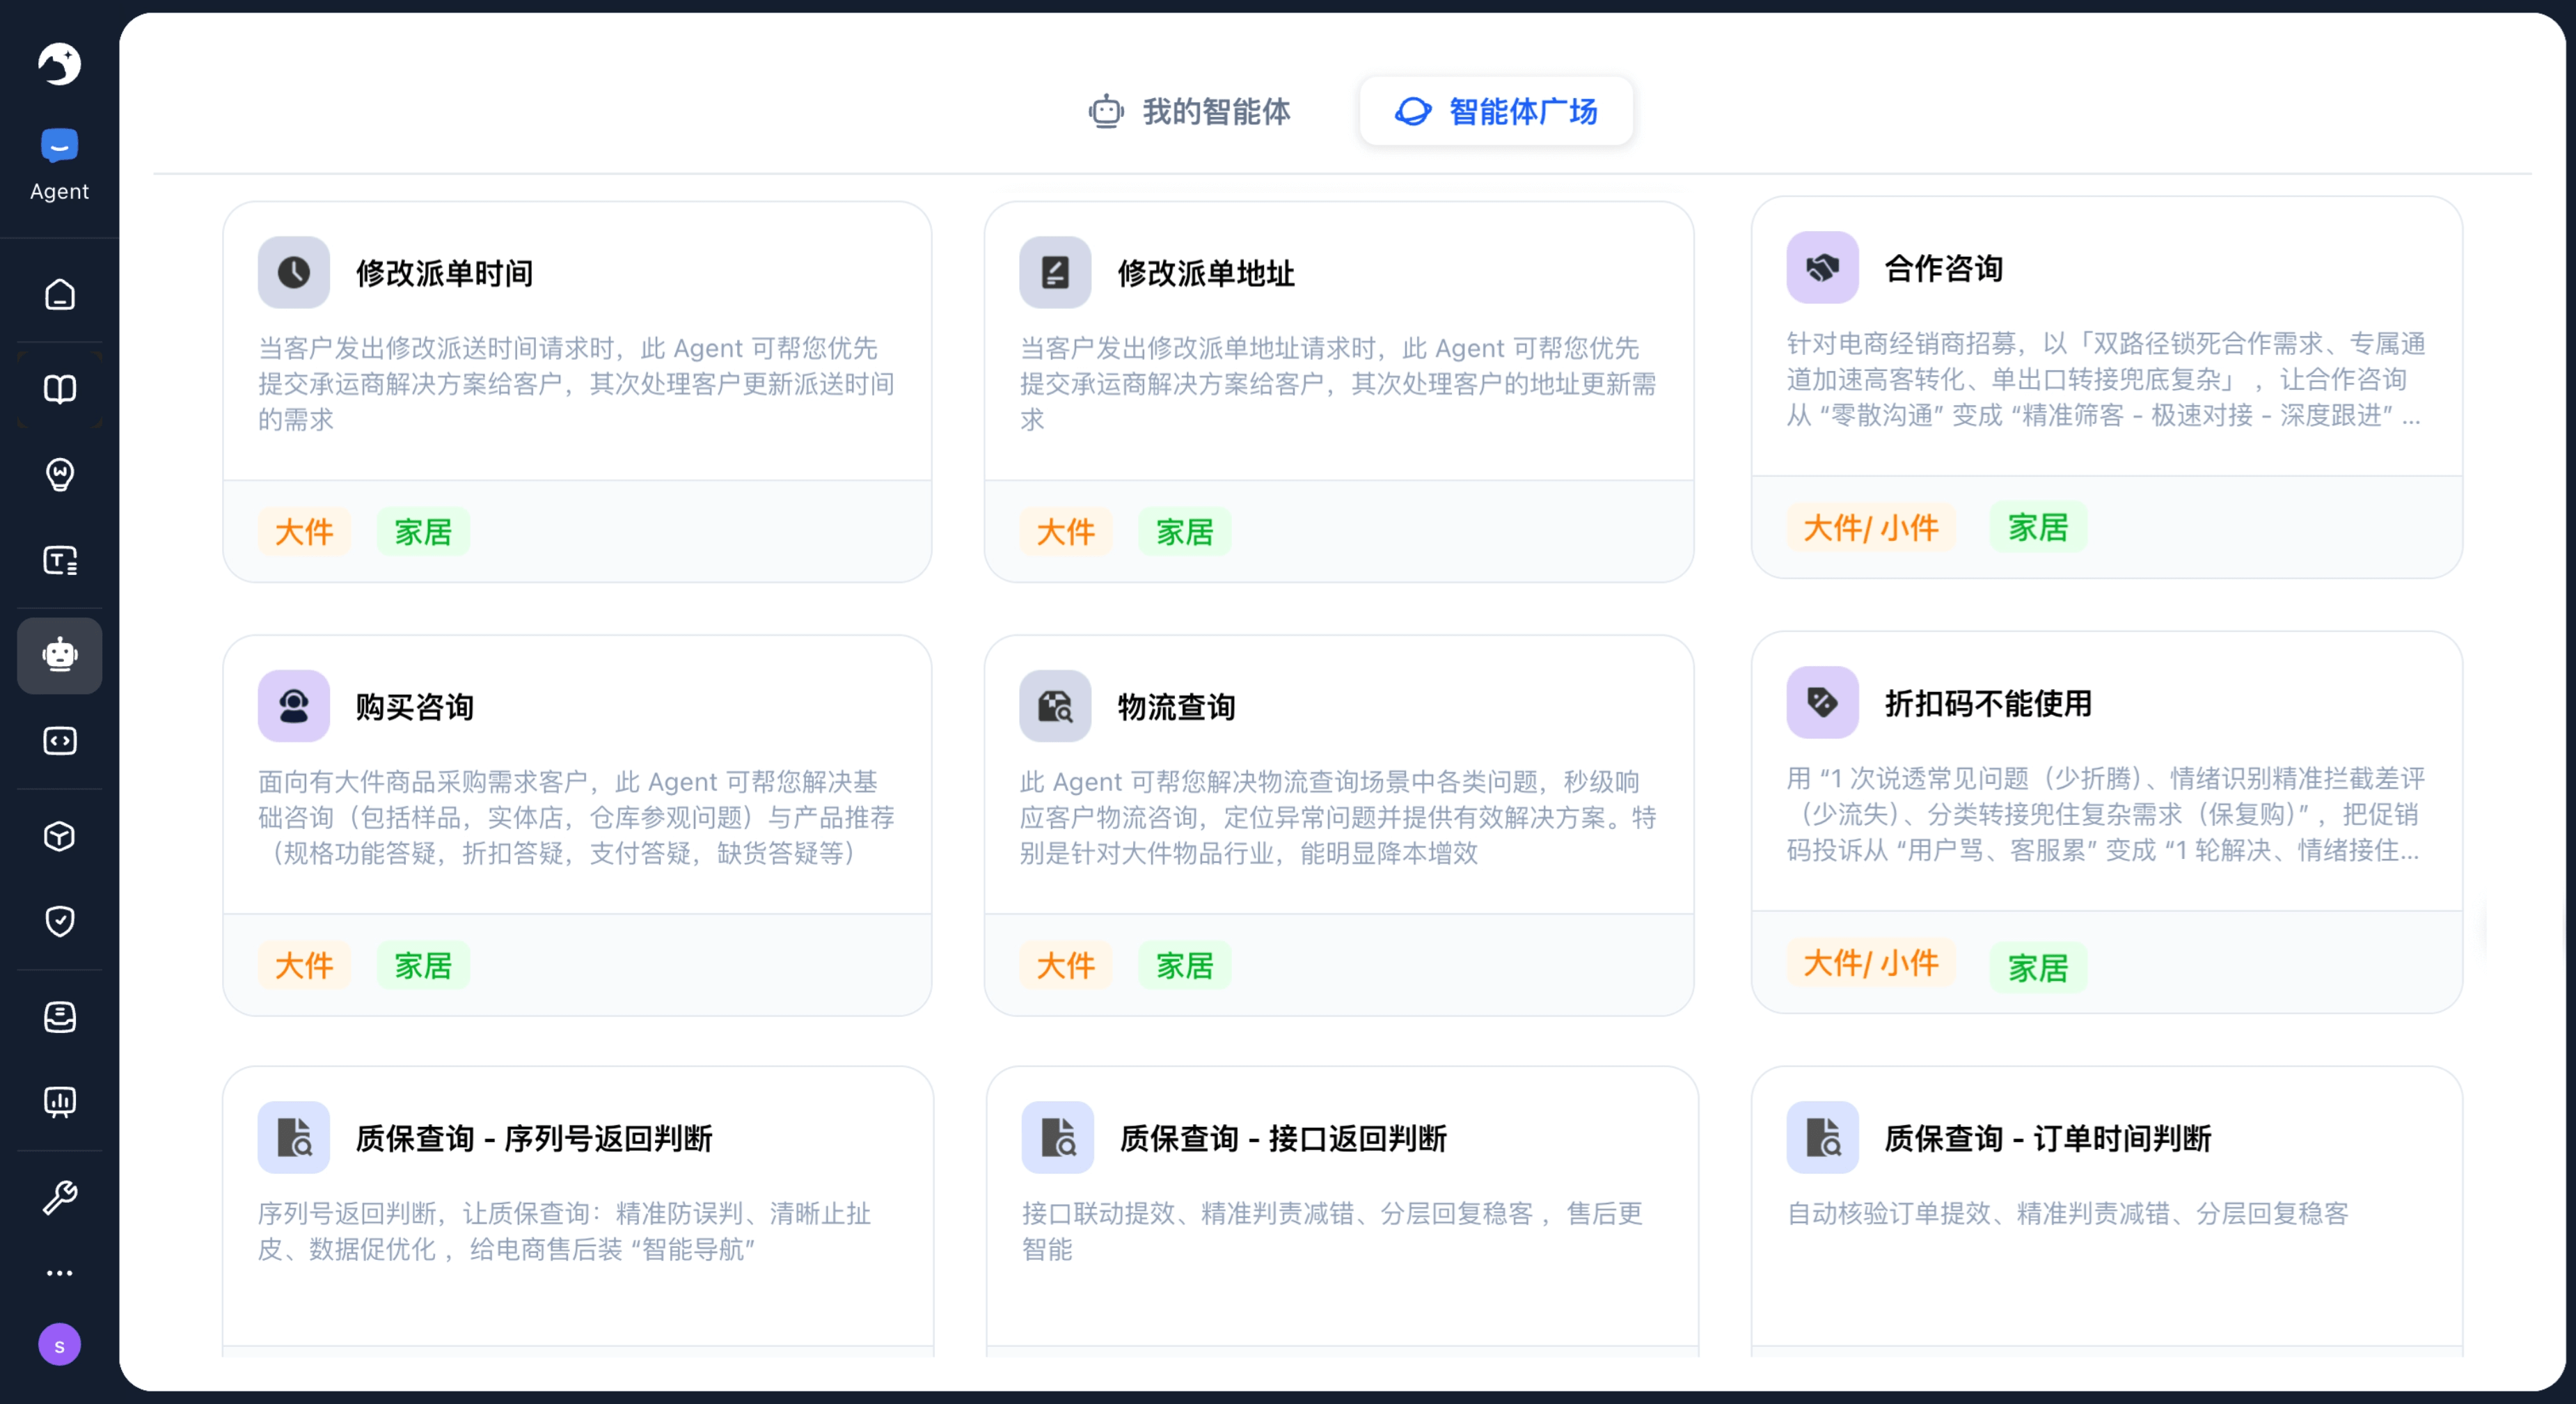Click the 大件/小件 tag on 折扣码不能使用 card

1871,963
